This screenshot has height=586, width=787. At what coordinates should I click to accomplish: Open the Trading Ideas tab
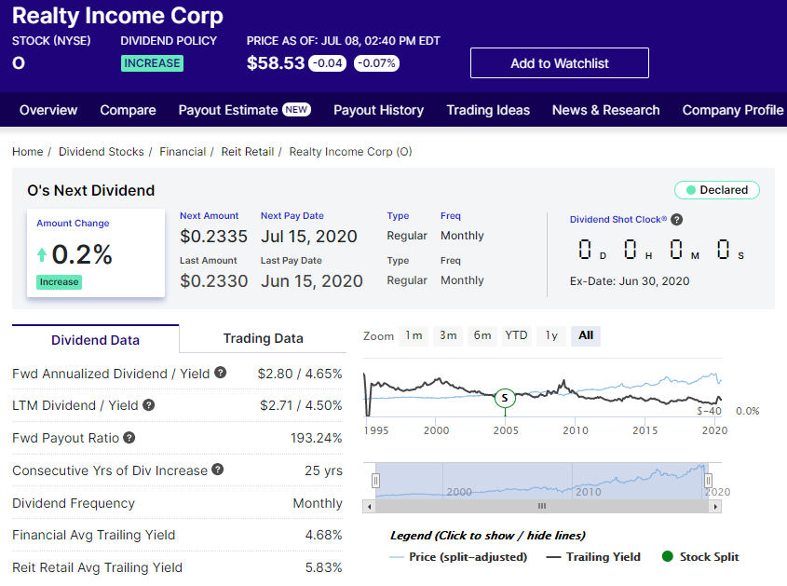(488, 110)
